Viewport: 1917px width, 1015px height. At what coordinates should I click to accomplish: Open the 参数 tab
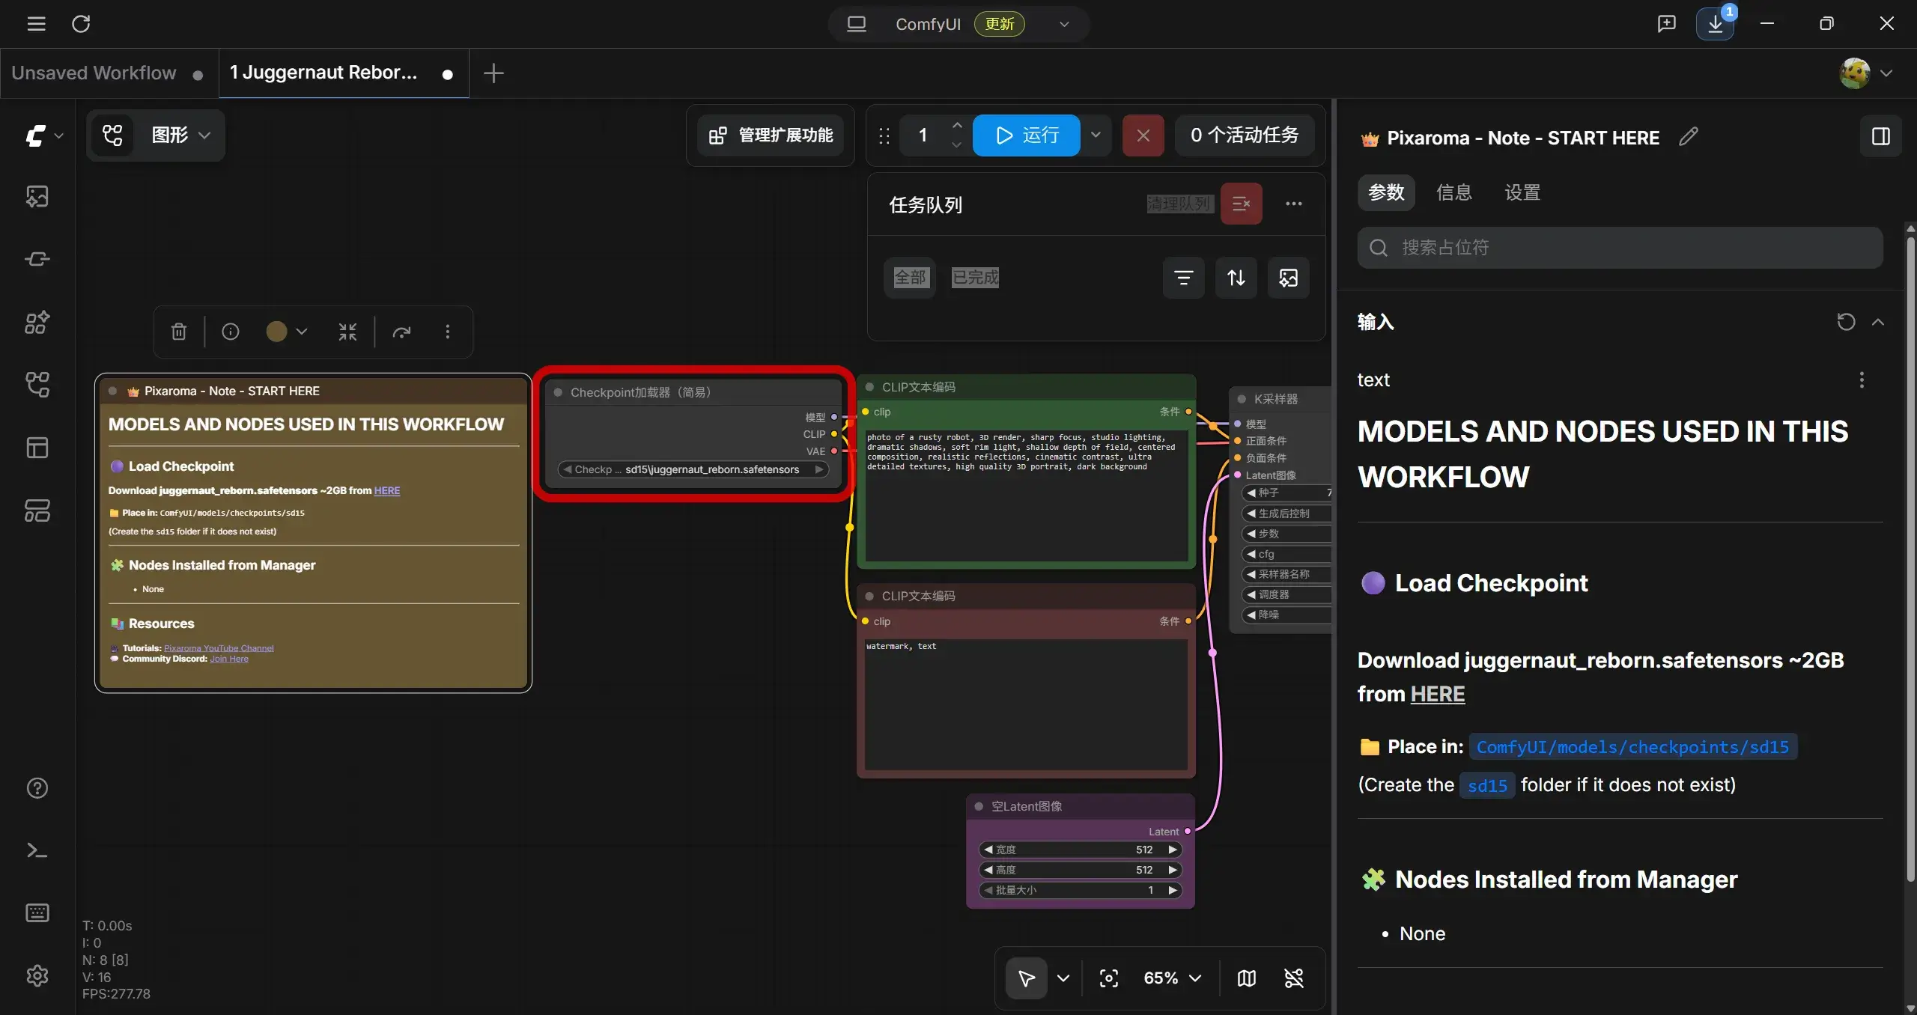pos(1386,192)
